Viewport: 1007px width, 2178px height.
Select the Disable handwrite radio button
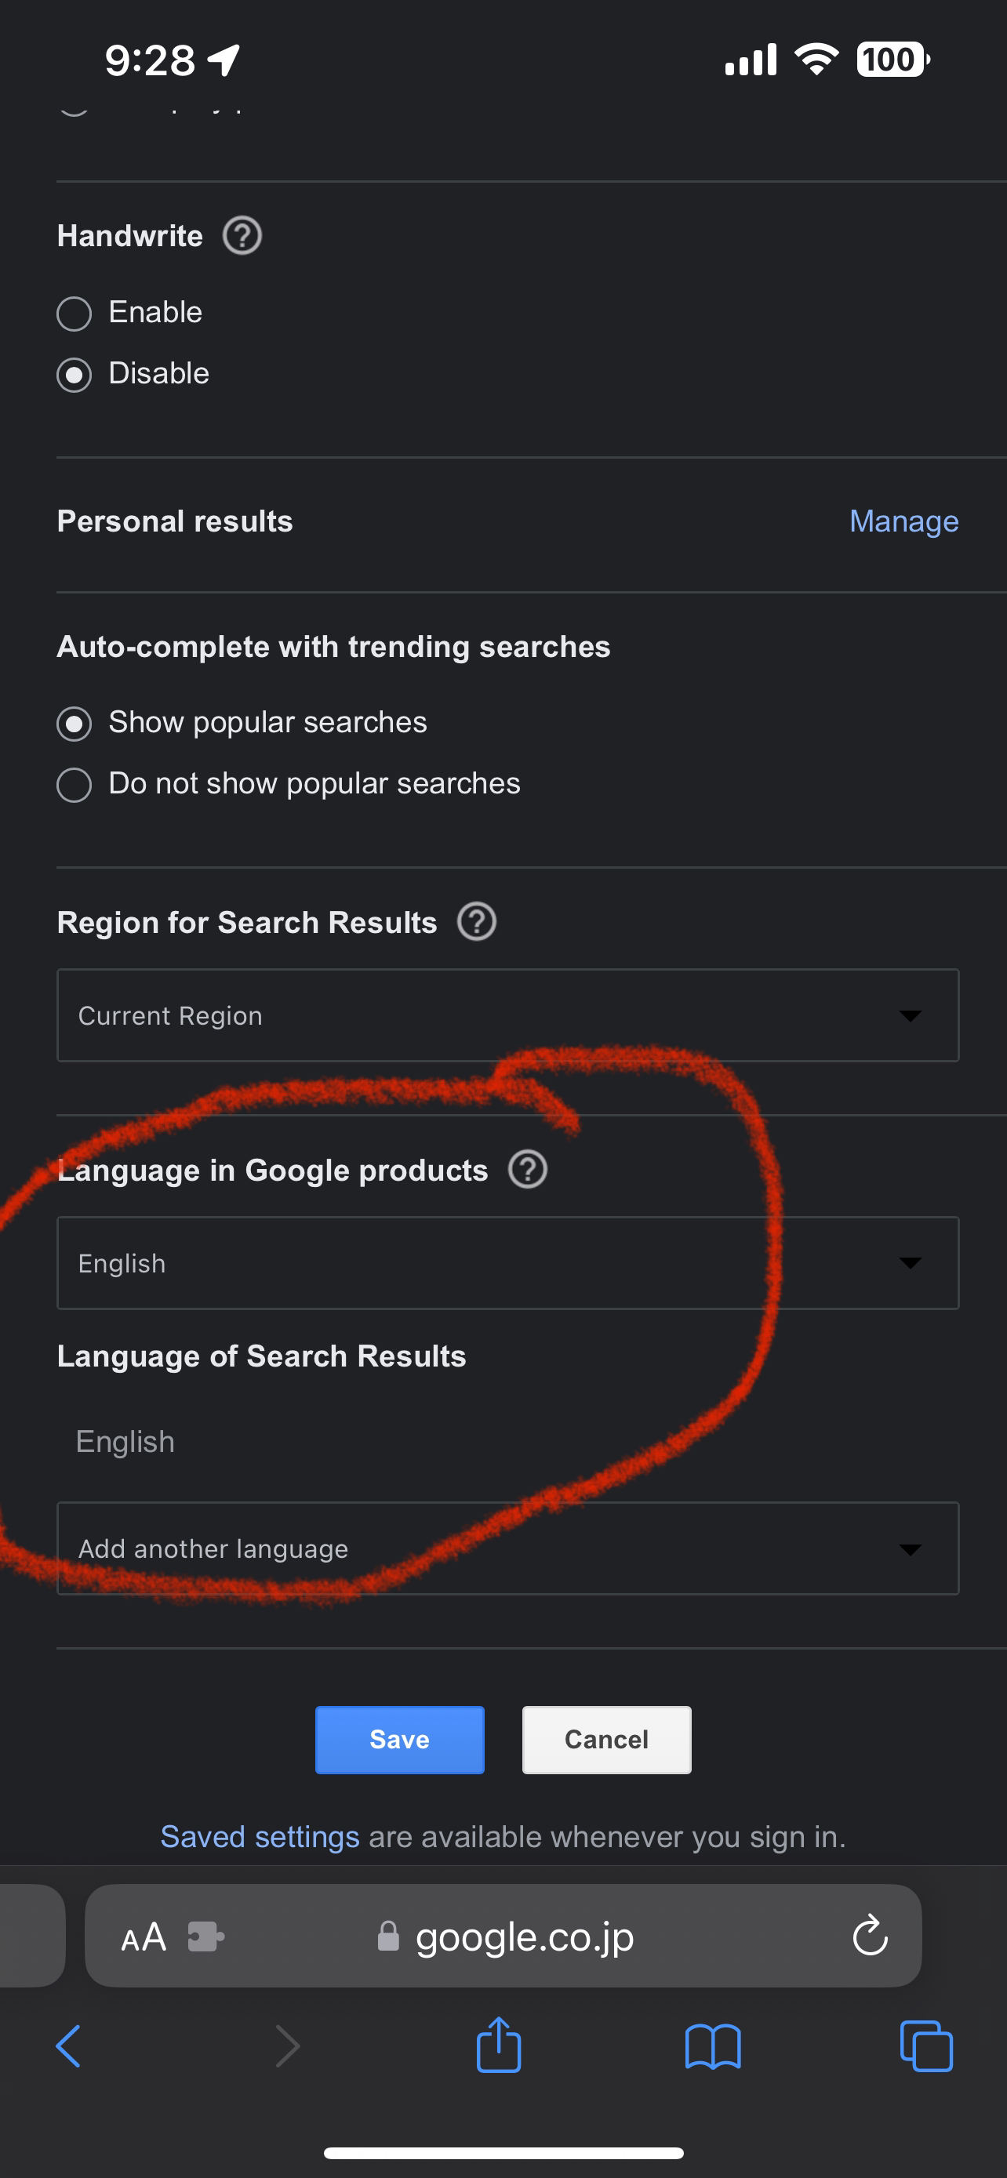(x=75, y=375)
